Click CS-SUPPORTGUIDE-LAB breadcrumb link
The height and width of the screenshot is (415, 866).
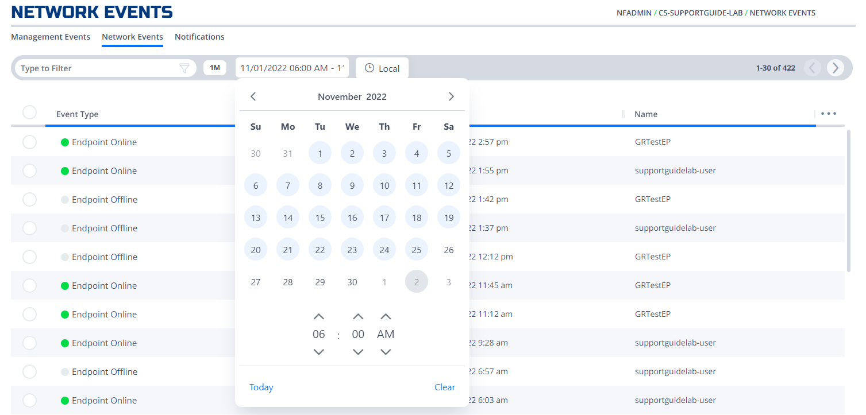coord(700,13)
